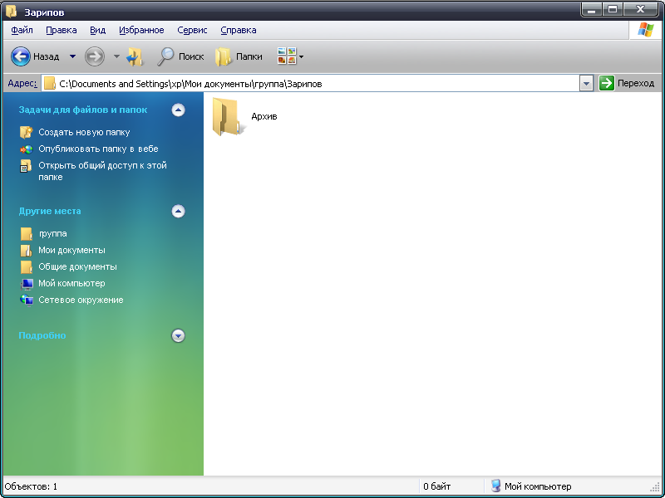Click the Мои документы folder icon
This screenshot has width=665, height=498.
(27, 250)
